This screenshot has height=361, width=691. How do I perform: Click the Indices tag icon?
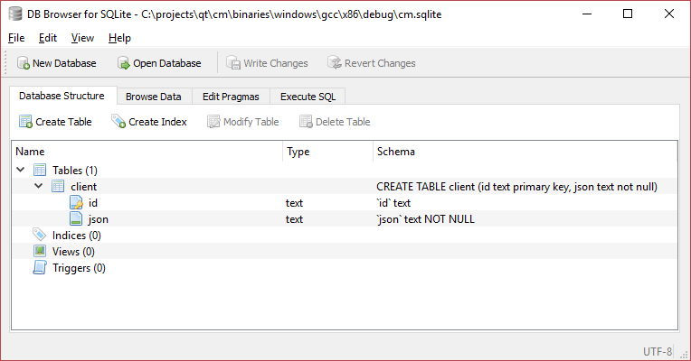pyautogui.click(x=40, y=236)
